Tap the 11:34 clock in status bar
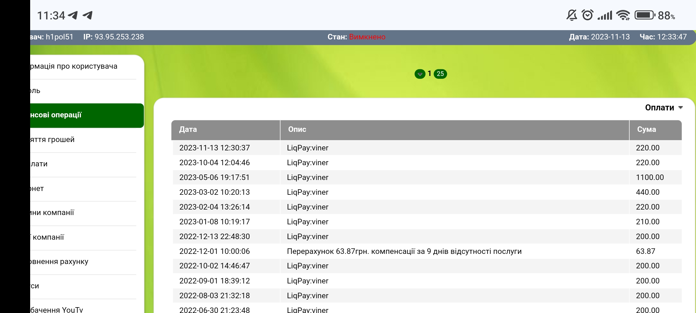The height and width of the screenshot is (313, 696). tap(51, 15)
